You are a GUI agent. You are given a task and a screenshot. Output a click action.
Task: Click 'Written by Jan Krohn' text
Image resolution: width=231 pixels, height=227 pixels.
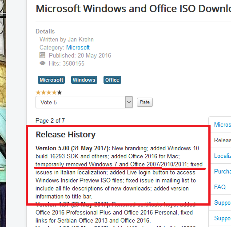pyautogui.click(x=67, y=40)
